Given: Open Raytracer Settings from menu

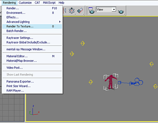Looking at the screenshot, I should [32, 38].
